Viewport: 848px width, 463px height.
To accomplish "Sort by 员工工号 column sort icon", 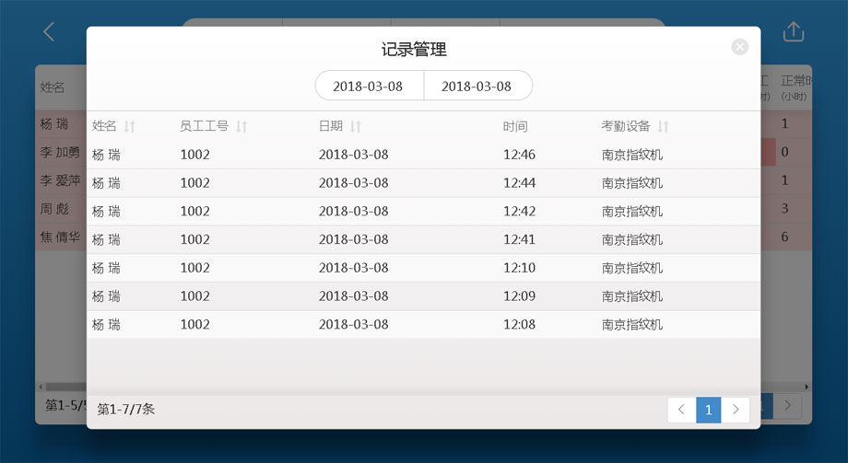I will tap(241, 127).
